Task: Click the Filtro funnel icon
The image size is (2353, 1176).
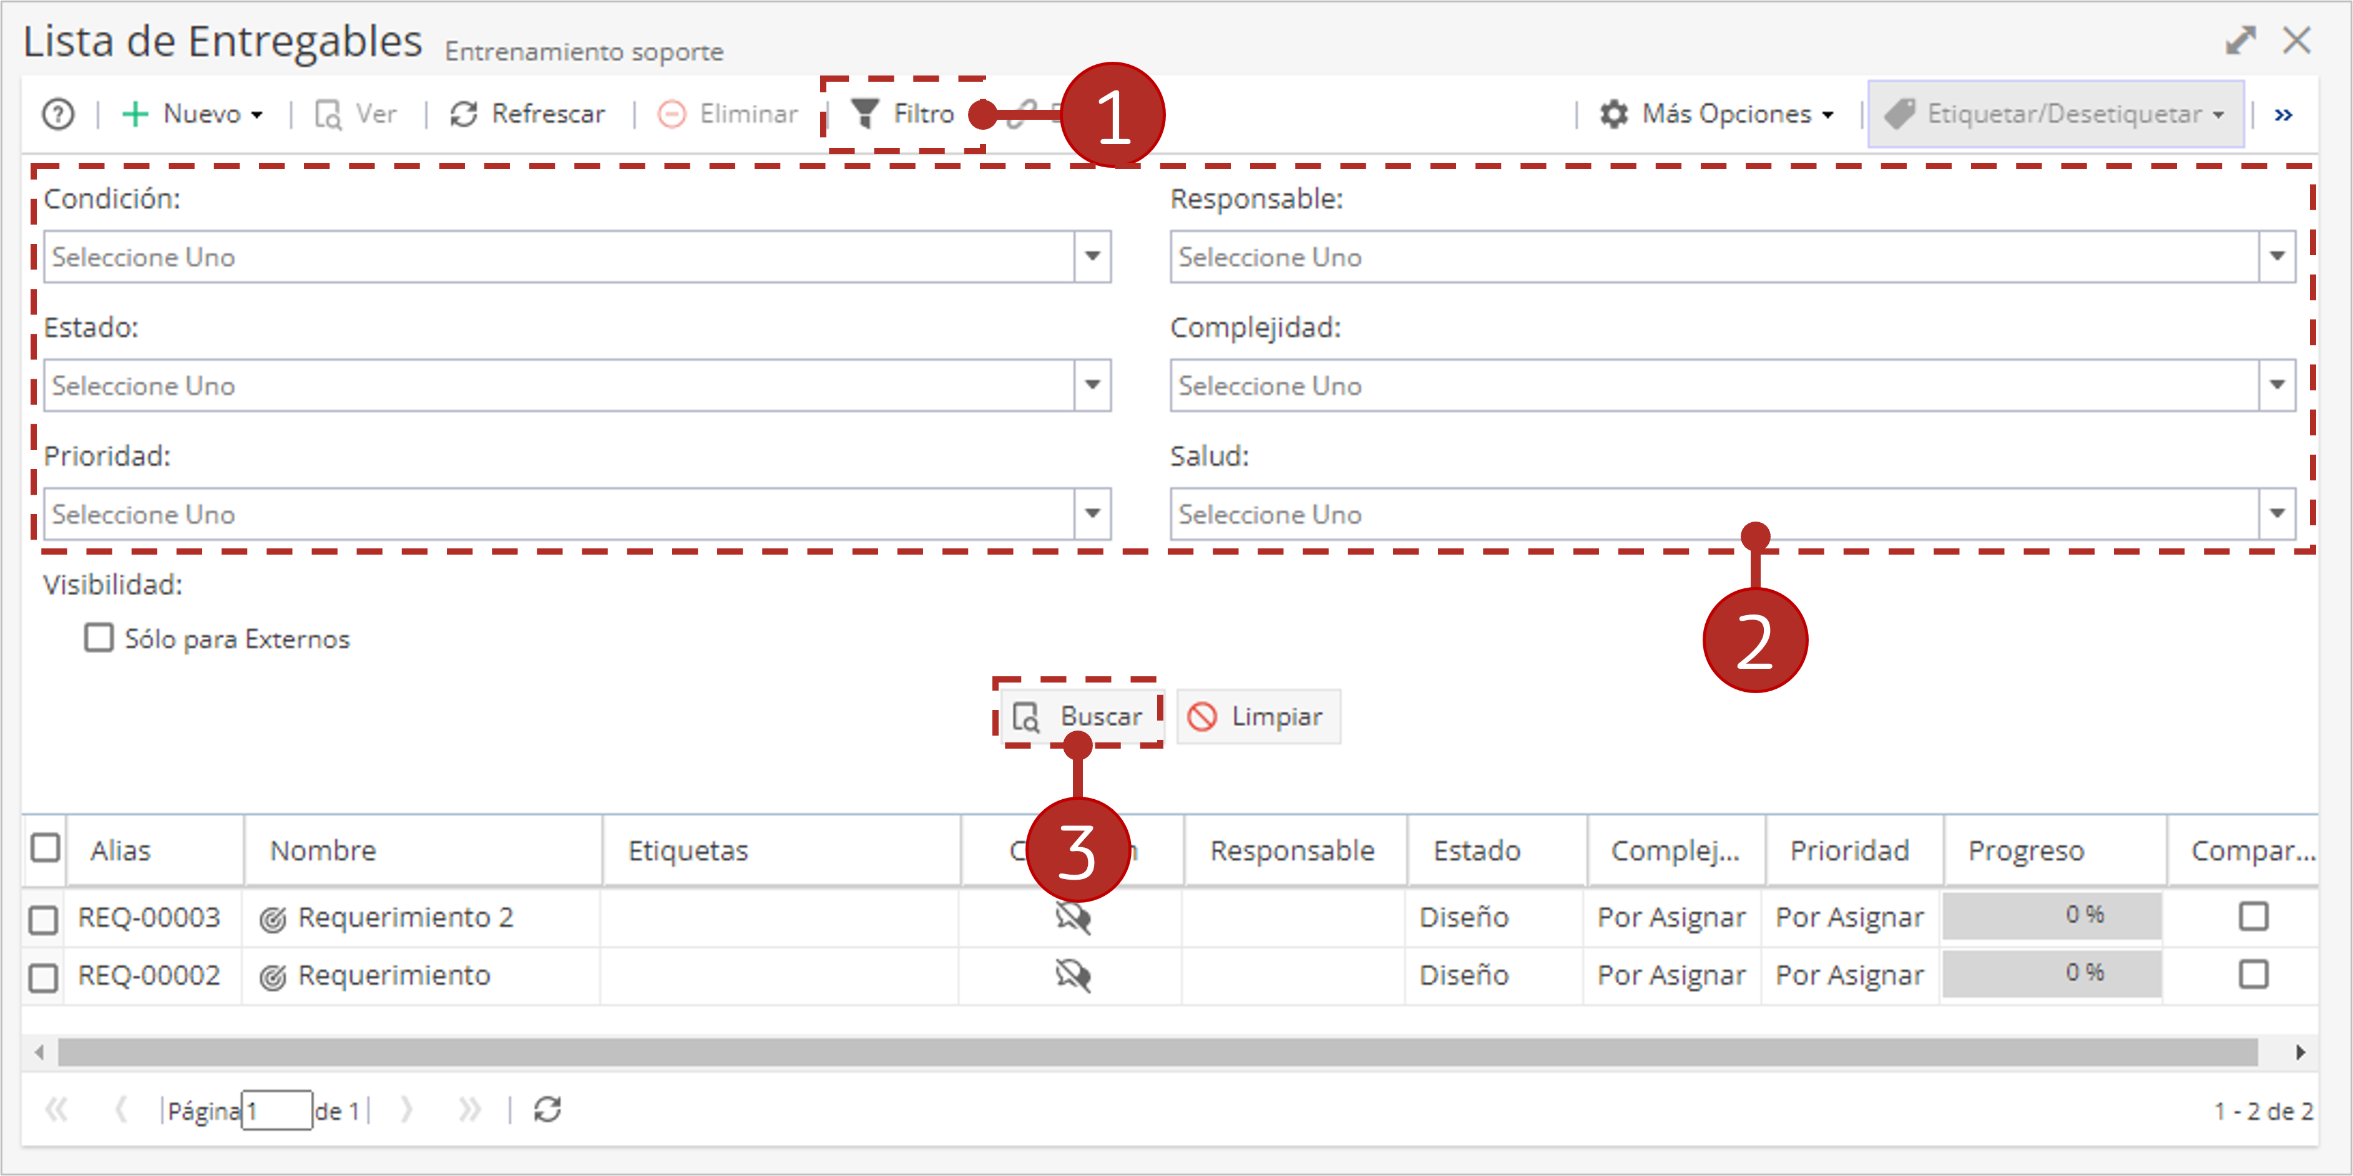Action: [864, 113]
